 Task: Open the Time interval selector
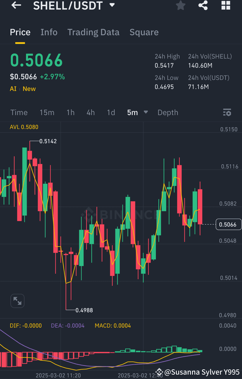[x=19, y=112]
